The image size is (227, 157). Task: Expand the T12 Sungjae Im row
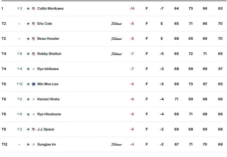point(113,144)
